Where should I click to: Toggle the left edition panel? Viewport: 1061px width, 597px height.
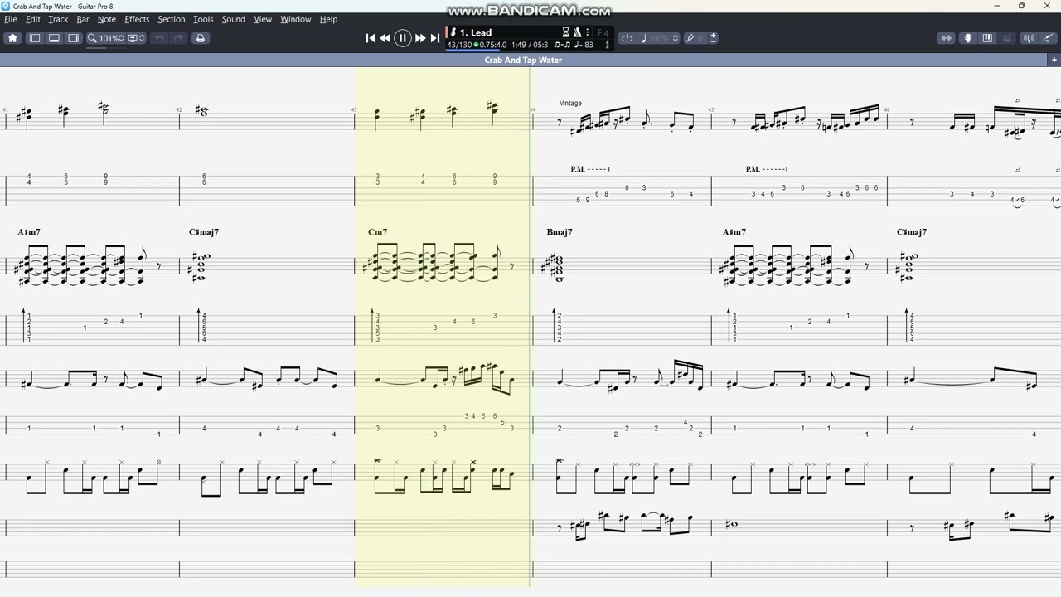click(x=35, y=38)
